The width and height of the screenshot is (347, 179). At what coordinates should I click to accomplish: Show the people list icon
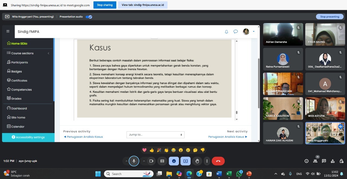315,161
